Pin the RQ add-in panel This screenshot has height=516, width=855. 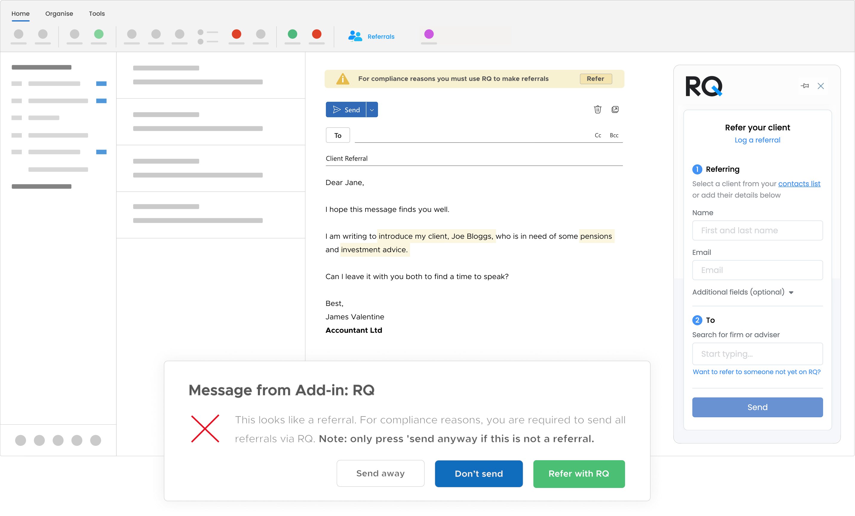click(x=805, y=86)
